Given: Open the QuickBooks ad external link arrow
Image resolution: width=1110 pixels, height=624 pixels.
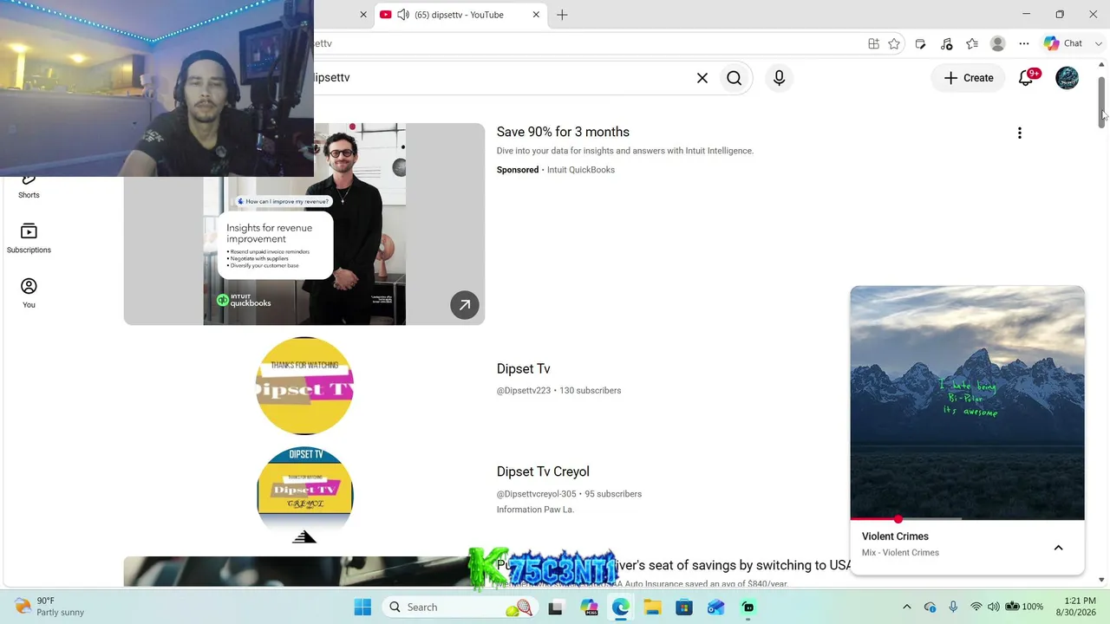Looking at the screenshot, I should click(465, 305).
